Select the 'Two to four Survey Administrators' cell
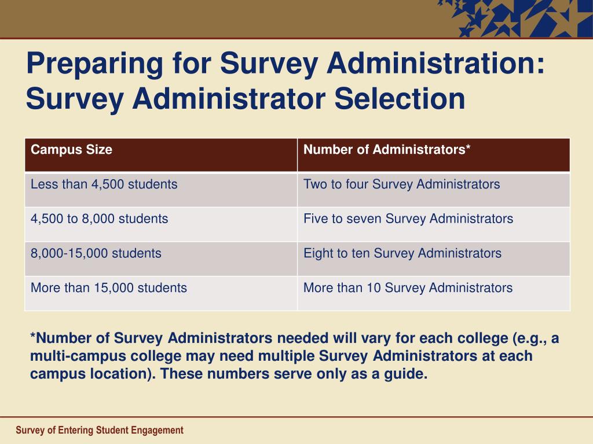This screenshot has width=593, height=444. click(433, 190)
